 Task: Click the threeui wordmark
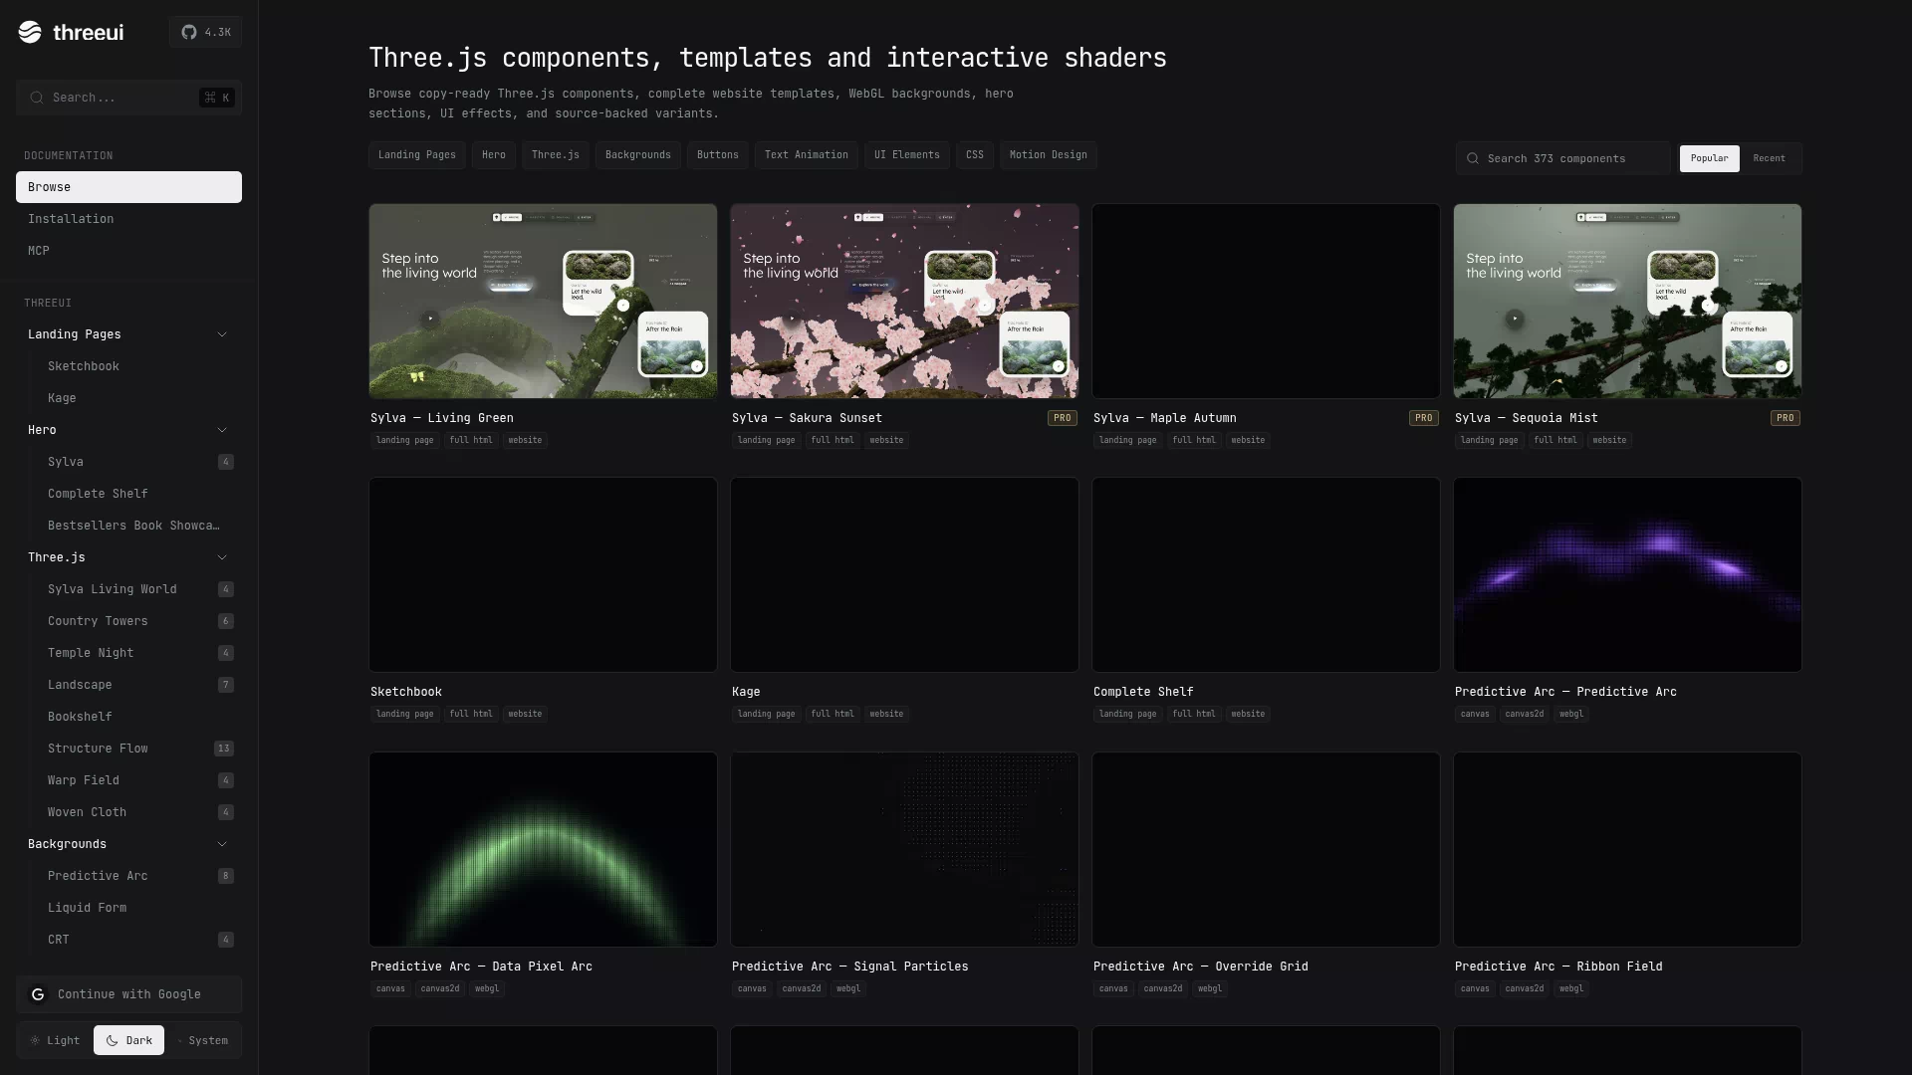point(89,32)
